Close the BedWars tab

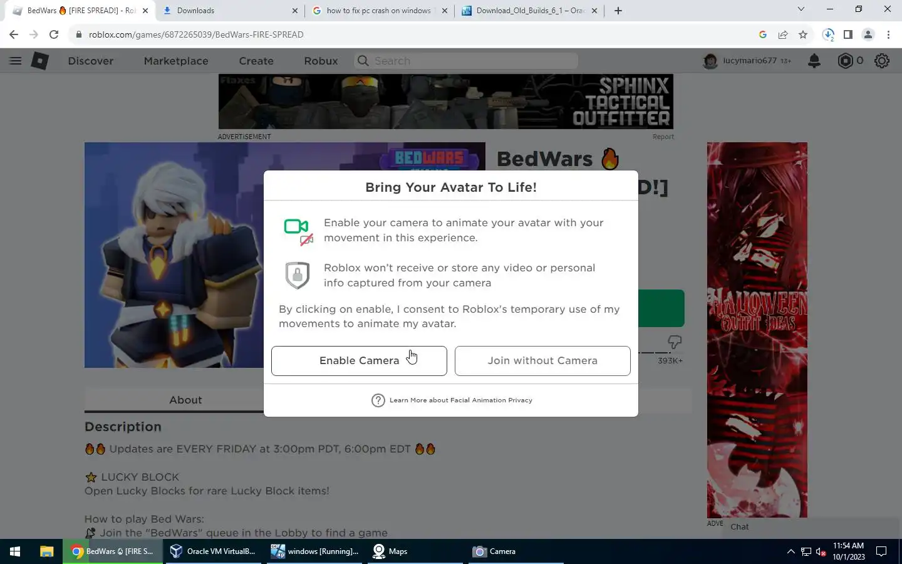[x=145, y=11]
